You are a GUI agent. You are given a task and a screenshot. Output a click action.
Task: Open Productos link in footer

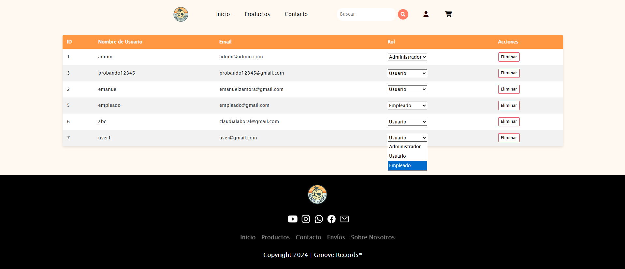(275, 237)
